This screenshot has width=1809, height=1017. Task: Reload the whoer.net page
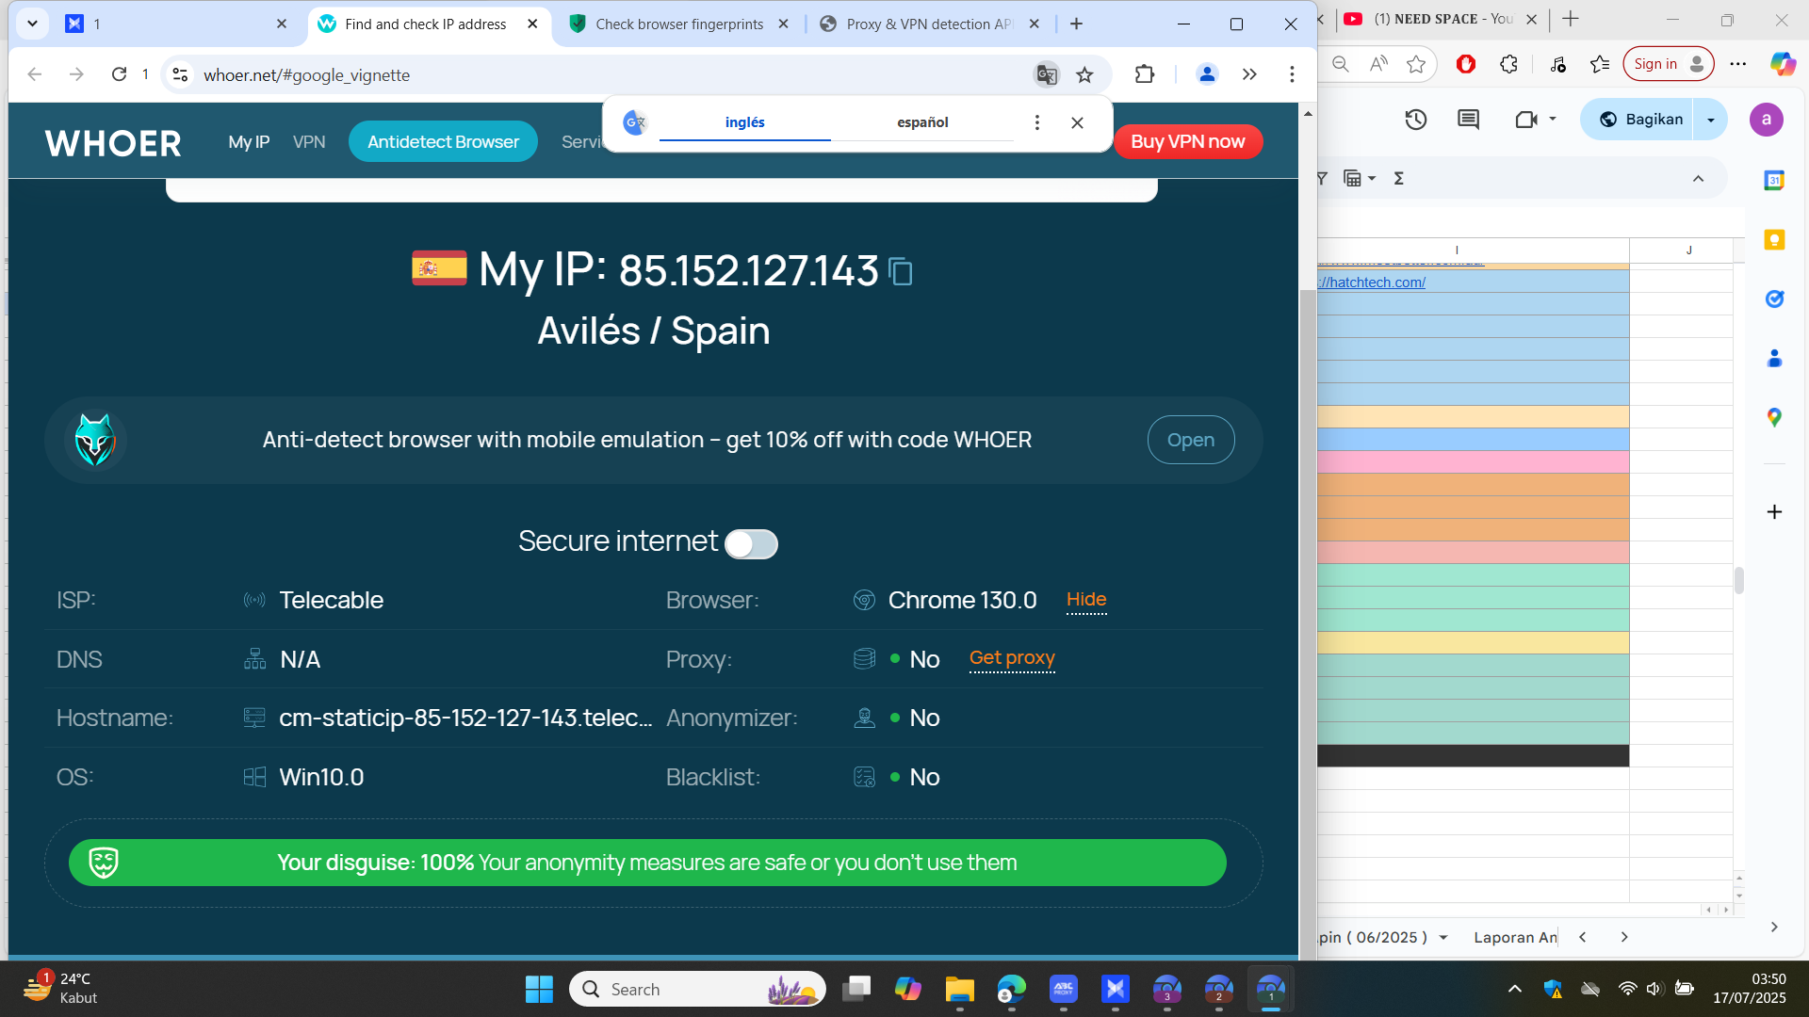(x=119, y=74)
